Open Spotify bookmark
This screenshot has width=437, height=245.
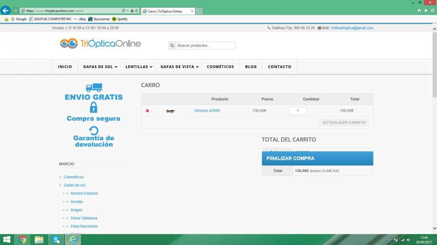(120, 19)
